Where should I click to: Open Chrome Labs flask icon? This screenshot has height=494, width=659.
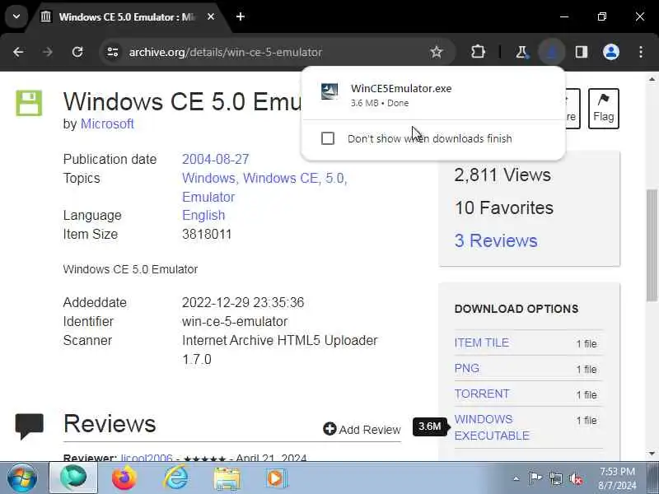tap(521, 52)
